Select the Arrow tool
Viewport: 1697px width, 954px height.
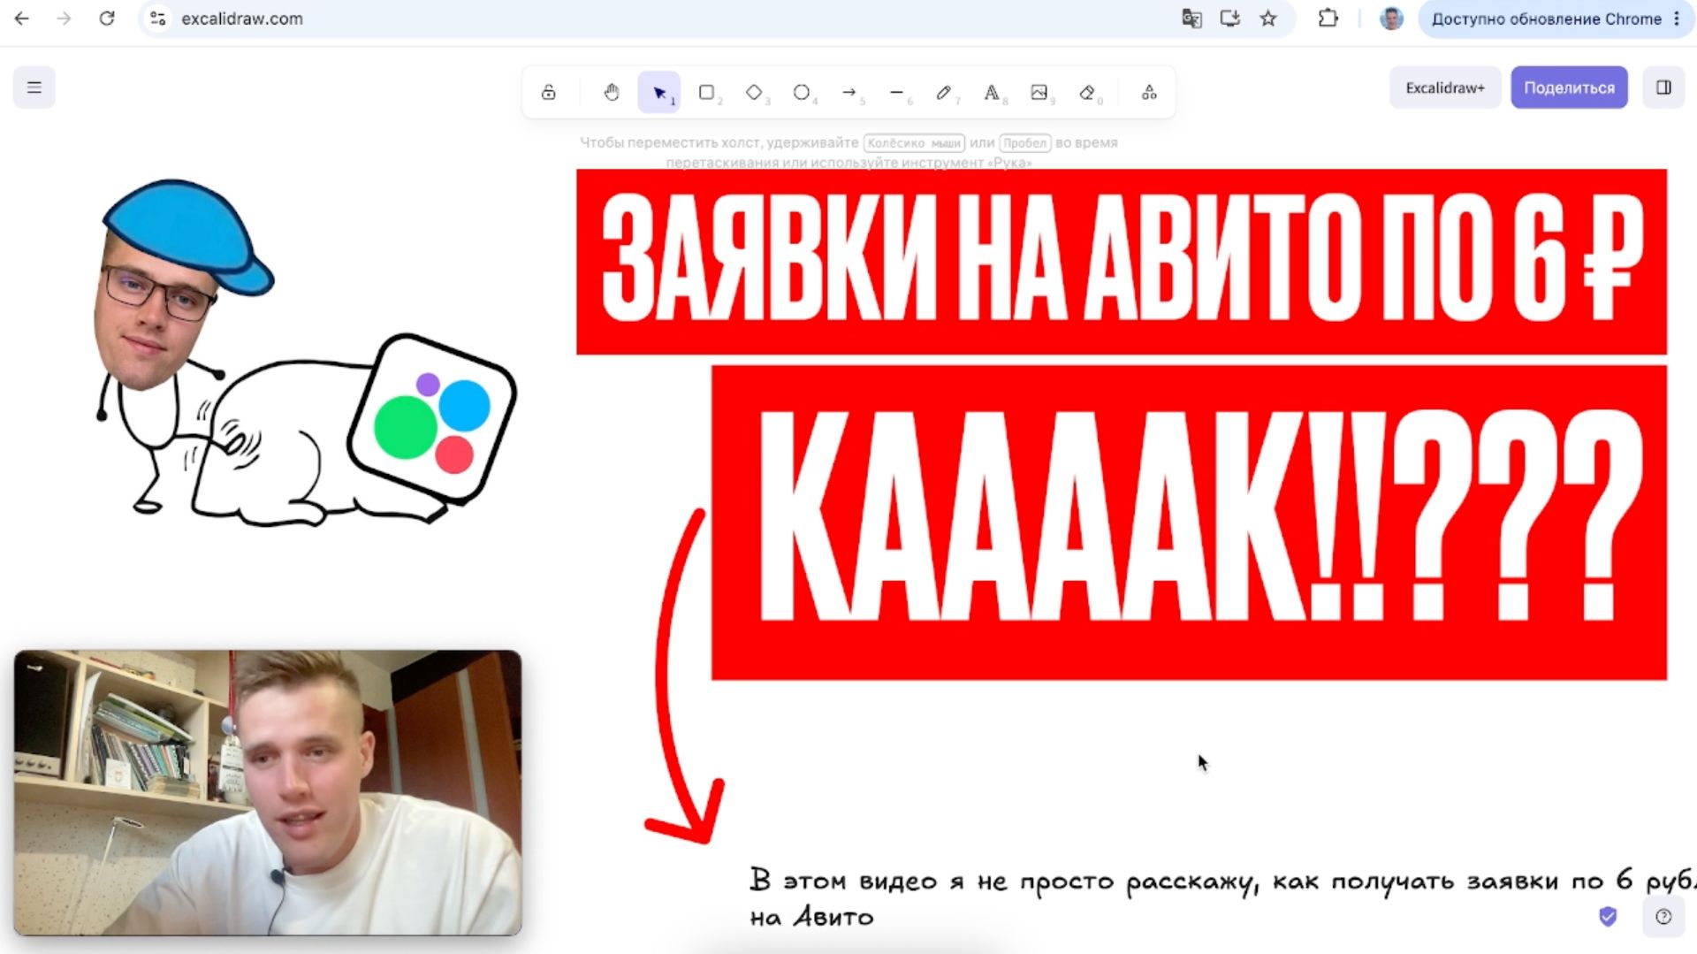click(849, 92)
